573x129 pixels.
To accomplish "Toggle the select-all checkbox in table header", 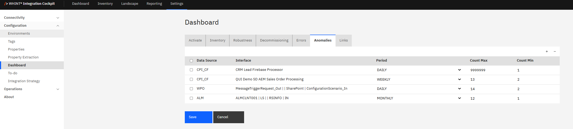I will point(191,61).
